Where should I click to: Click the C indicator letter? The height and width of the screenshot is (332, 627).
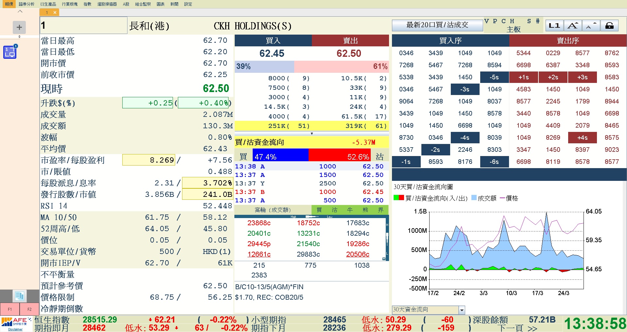(503, 21)
